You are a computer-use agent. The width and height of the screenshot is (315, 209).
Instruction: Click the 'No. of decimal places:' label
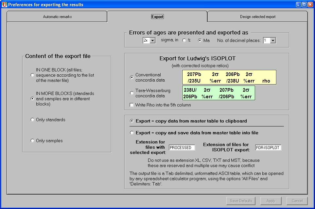pos(239,40)
